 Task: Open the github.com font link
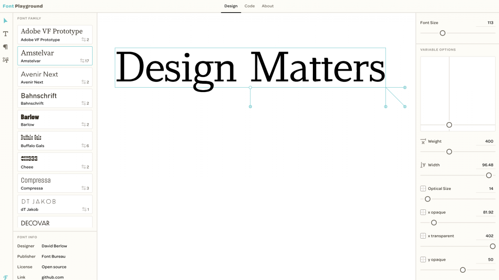(52, 277)
